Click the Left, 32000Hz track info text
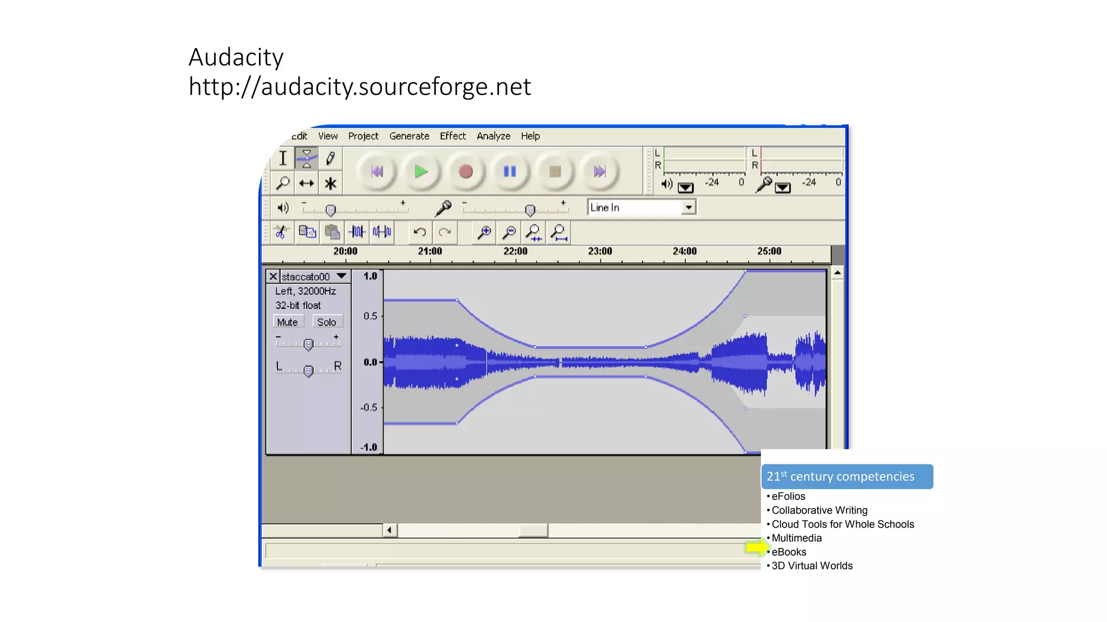1107x622 pixels. point(305,291)
